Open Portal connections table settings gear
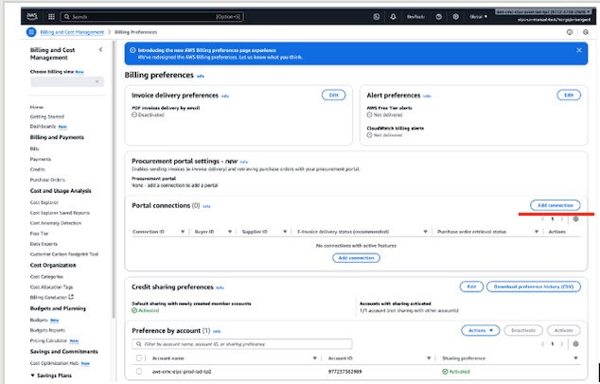The height and width of the screenshot is (384, 600). pos(575,218)
